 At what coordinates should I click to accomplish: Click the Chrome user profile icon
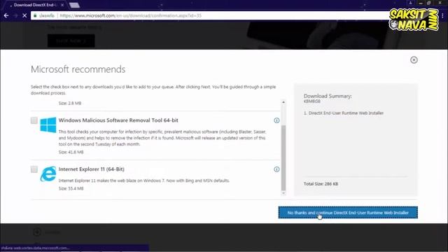click(x=410, y=3)
